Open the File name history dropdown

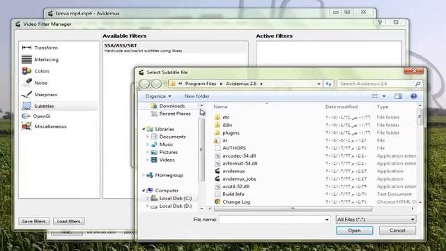click(327, 220)
